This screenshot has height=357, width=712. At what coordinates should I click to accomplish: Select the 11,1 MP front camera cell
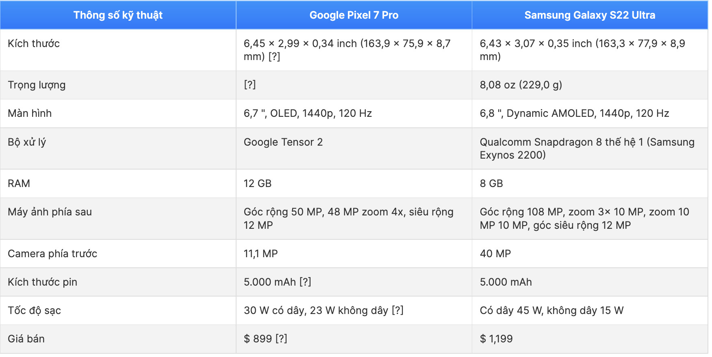tap(261, 254)
